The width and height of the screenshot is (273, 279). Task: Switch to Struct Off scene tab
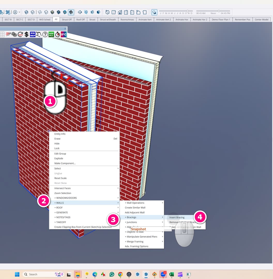(x=67, y=19)
